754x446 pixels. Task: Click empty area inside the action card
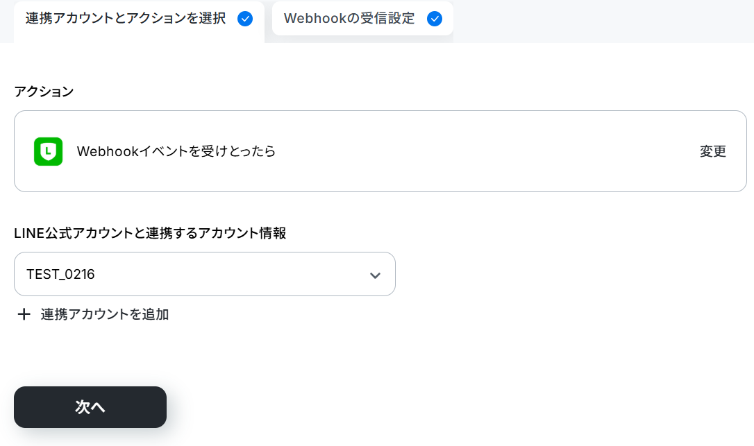pos(481,151)
